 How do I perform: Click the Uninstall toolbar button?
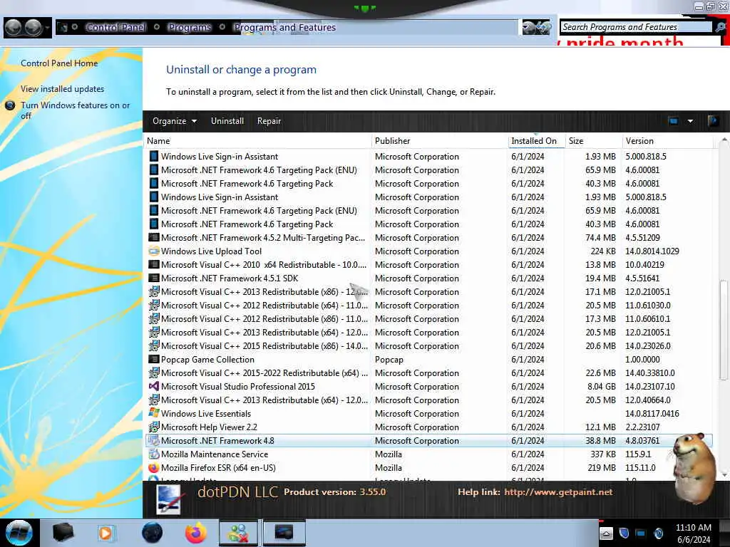(x=227, y=121)
